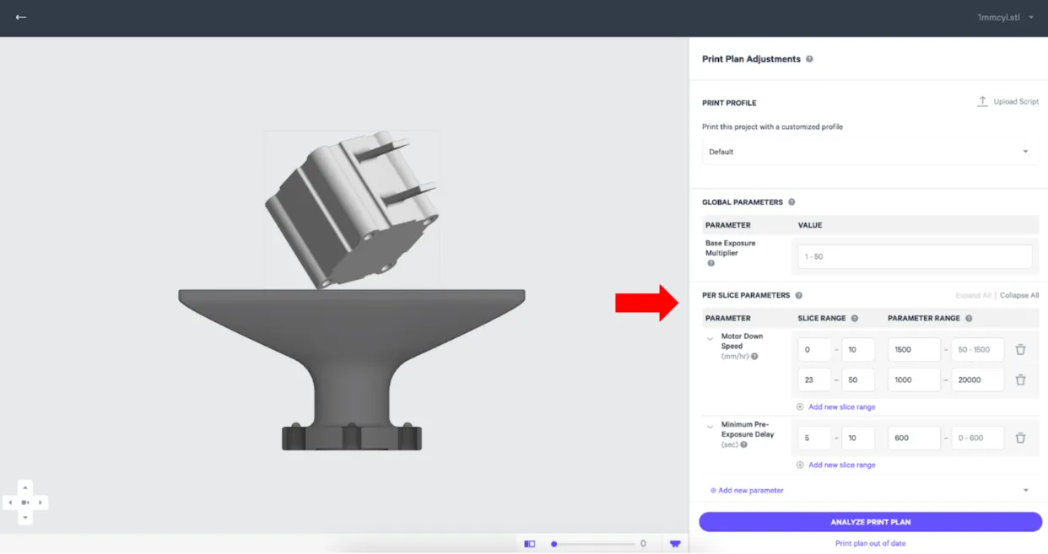The image size is (1048, 554).
Task: Rotate the camera view right
Action: click(x=41, y=503)
